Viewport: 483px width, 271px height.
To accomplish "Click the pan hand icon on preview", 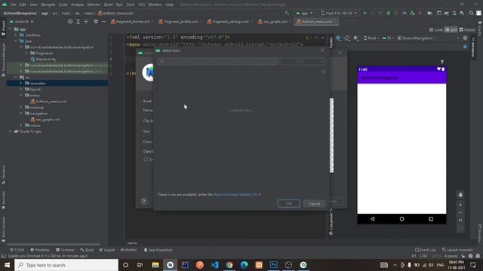I will pyautogui.click(x=460, y=195).
